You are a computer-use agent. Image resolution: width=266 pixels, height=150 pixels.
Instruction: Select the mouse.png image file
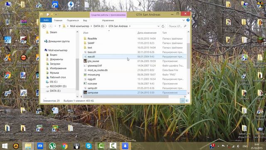pyautogui.click(x=94, y=75)
